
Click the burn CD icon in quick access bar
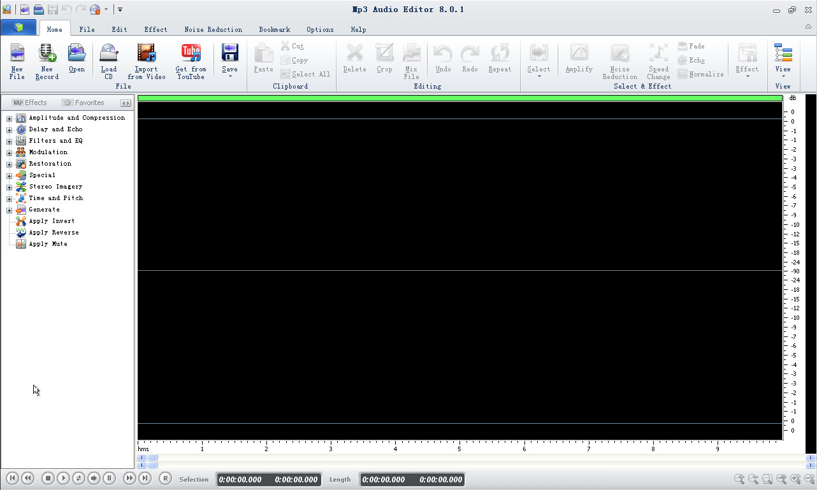pos(95,10)
